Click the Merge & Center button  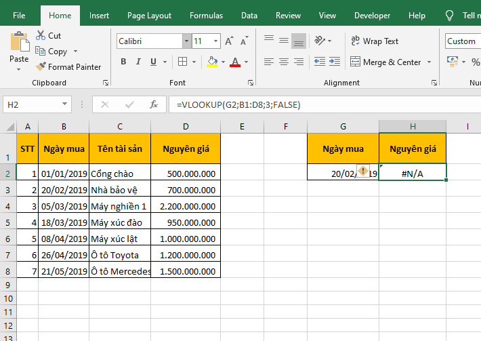coord(385,62)
